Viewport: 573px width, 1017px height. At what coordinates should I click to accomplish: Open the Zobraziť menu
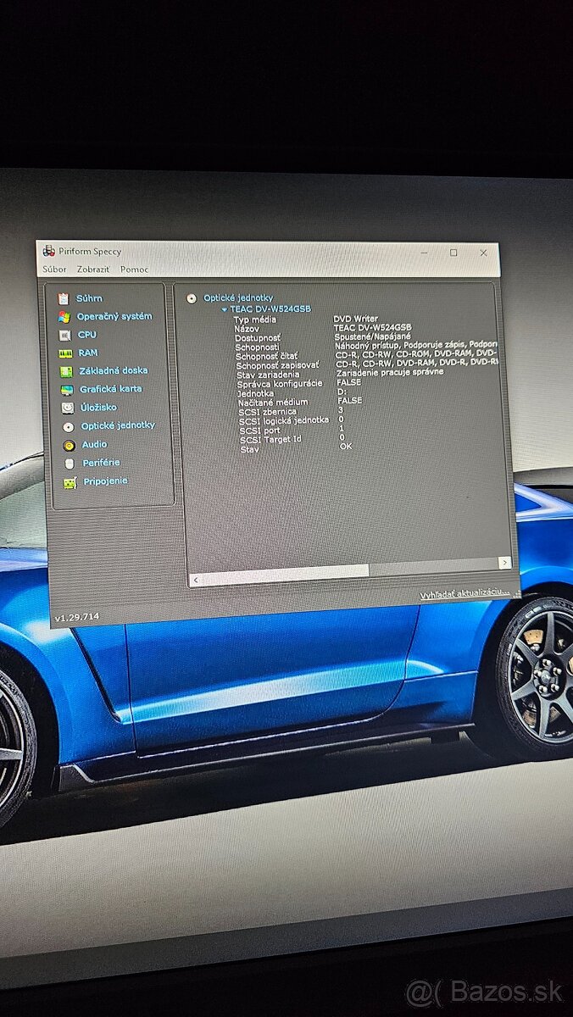(x=93, y=270)
